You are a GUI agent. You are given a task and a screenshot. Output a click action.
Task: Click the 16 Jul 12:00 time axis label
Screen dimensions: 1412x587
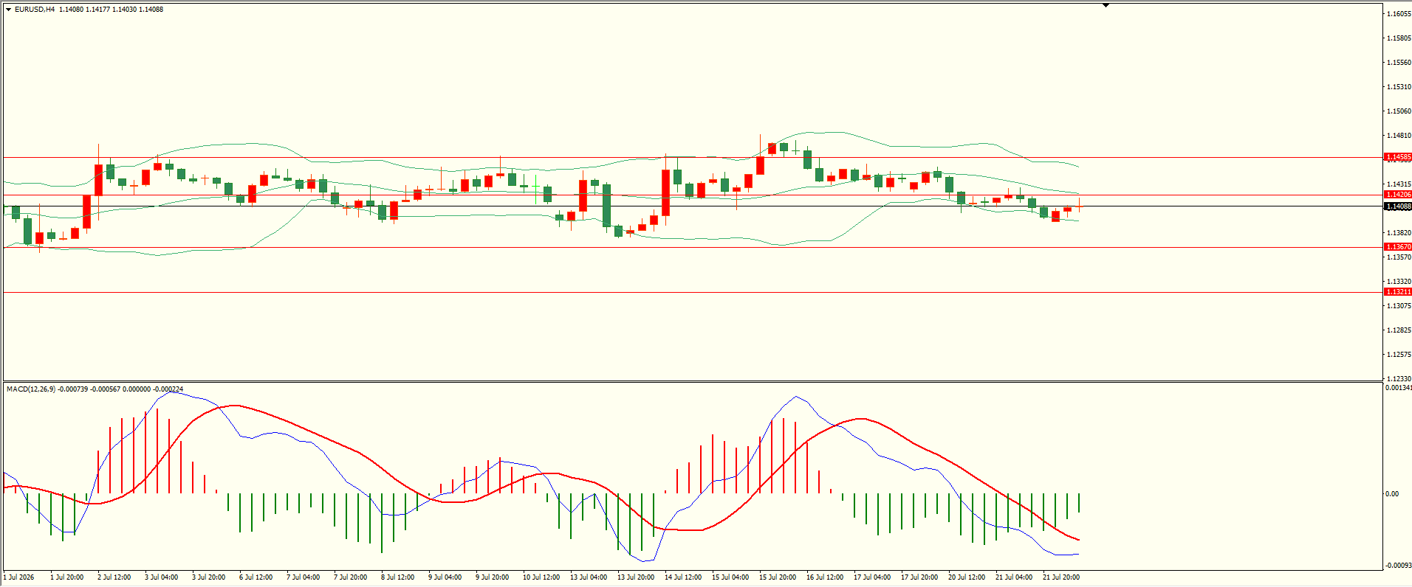point(825,577)
